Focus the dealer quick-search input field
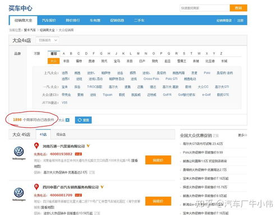The height and width of the screenshot is (215, 280). (205, 8)
